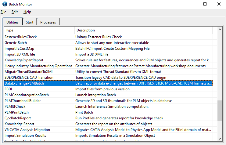
Task: Switch to the Start tab
Action: coord(30,22)
